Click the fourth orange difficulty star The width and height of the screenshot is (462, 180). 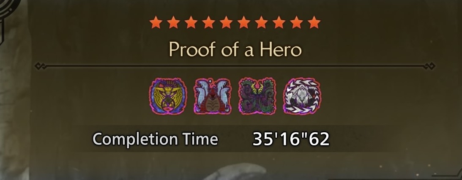point(209,22)
